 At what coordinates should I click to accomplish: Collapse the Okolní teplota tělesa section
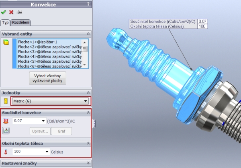click(88, 143)
